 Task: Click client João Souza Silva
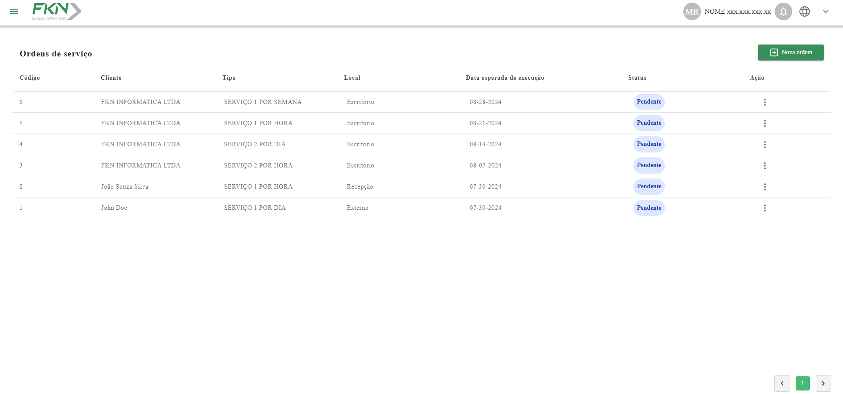(x=124, y=186)
